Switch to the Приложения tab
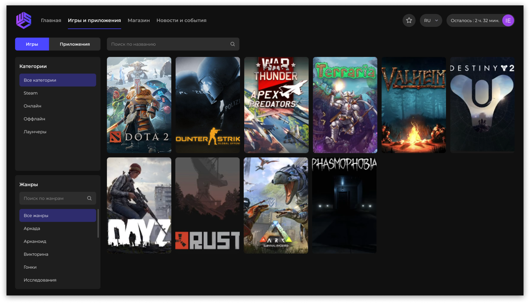This screenshot has width=530, height=303. pos(75,44)
